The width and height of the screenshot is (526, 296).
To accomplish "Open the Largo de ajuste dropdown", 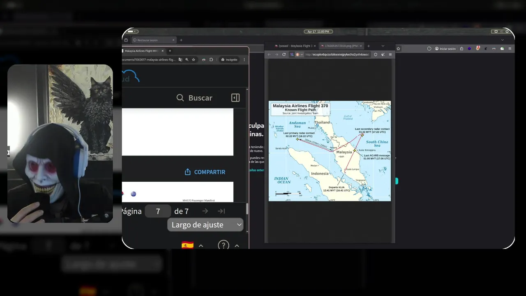I will pyautogui.click(x=205, y=225).
